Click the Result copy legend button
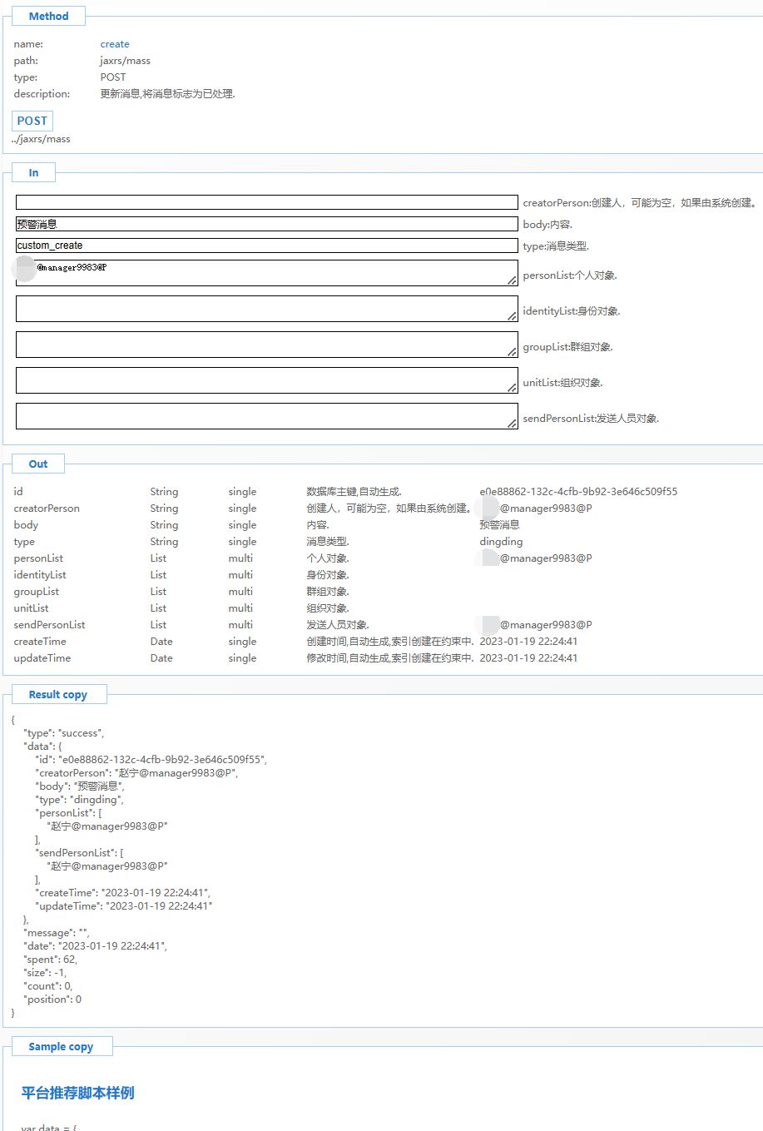763x1131 pixels. pyautogui.click(x=59, y=694)
